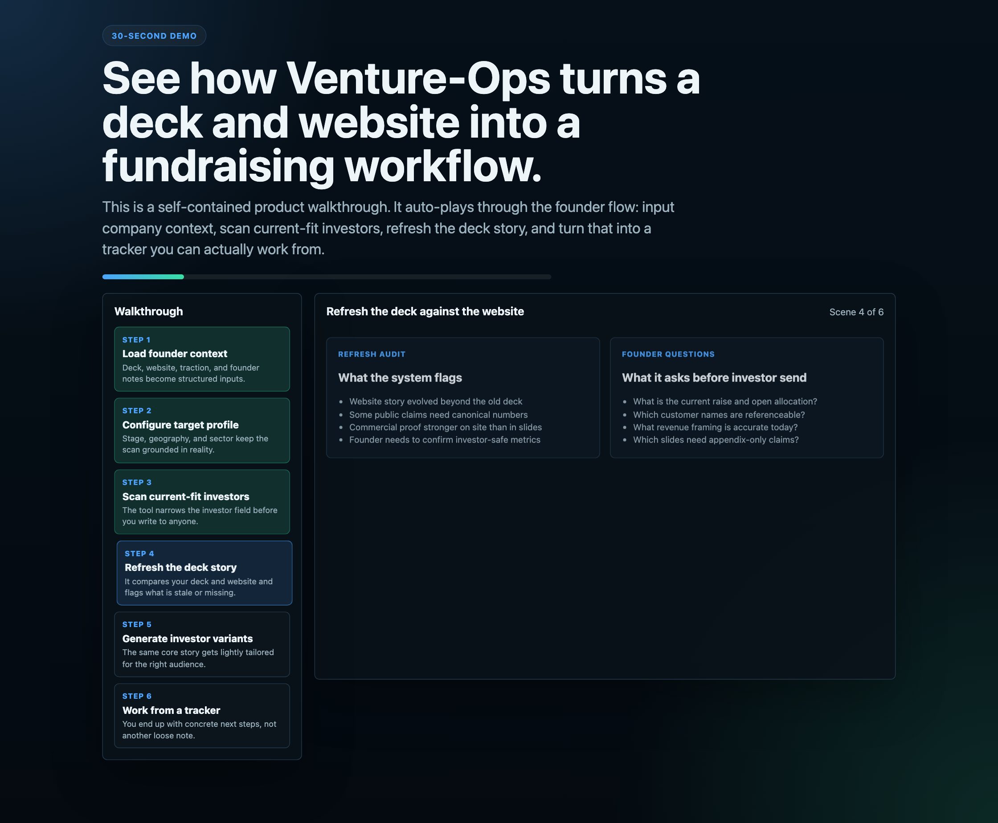The image size is (998, 823).
Task: Click 'What it asks before investor send' heading
Action: [x=714, y=378]
